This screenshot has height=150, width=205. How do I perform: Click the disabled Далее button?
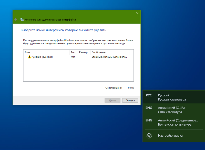[x=112, y=101]
